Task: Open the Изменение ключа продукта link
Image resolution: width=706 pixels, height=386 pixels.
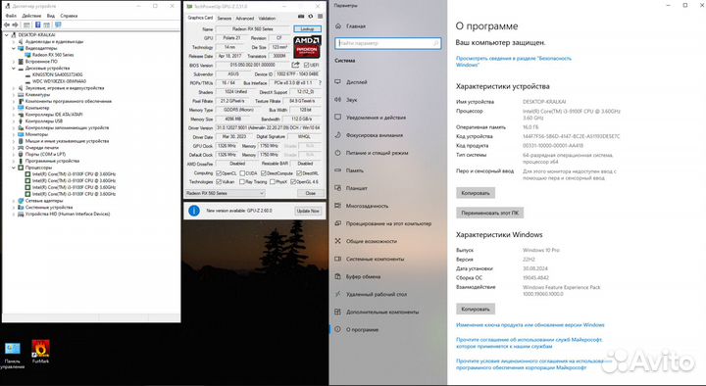Action: (x=529, y=325)
